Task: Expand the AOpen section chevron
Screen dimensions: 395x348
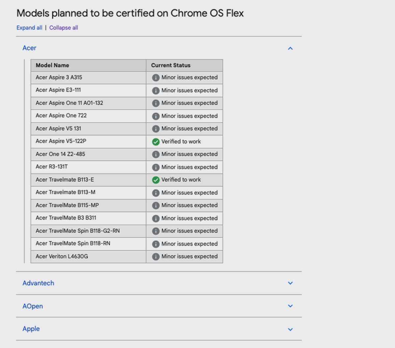Action: [x=290, y=306]
